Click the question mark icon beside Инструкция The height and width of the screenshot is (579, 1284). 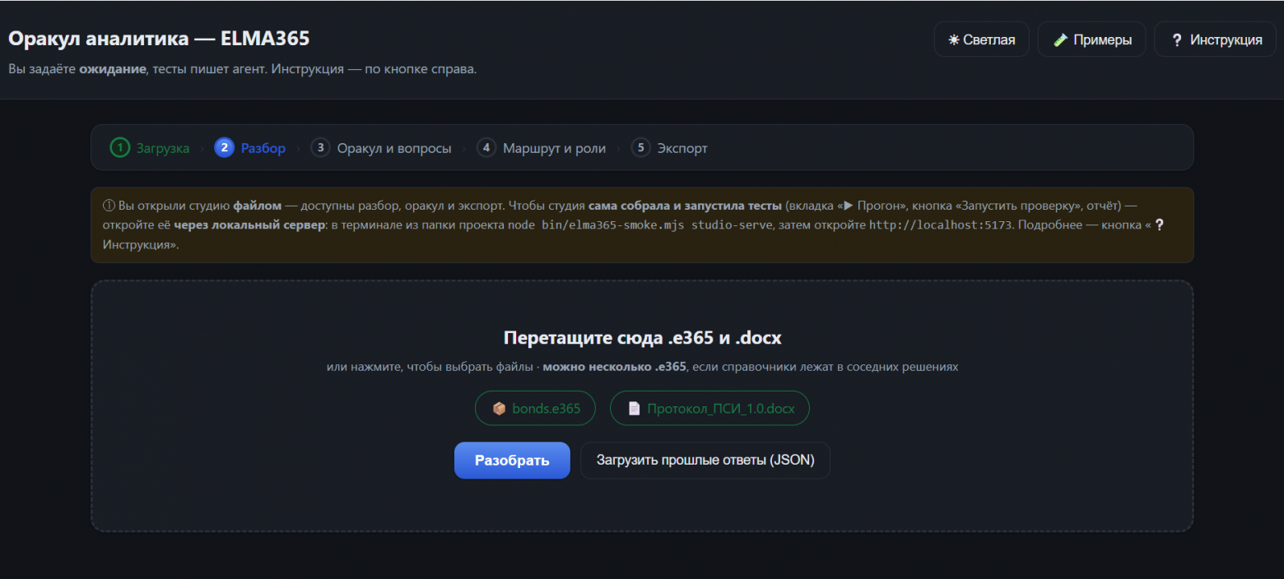point(1177,39)
